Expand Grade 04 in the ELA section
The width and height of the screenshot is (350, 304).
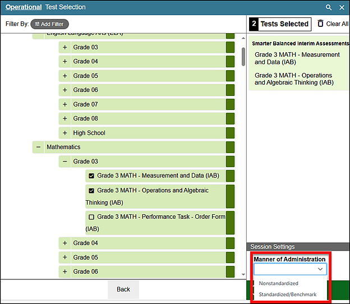point(65,61)
